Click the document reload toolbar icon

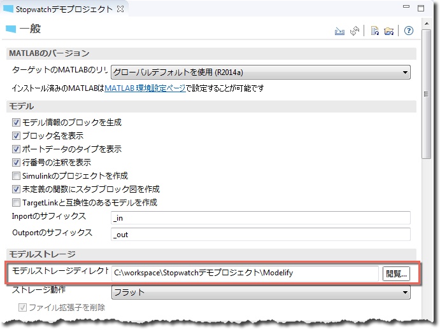tap(375, 31)
